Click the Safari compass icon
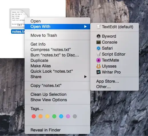Screen dimensions: 148x136 [99, 48]
